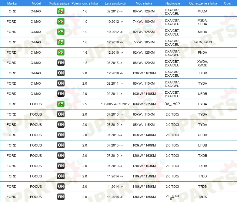Select the Rodzaj paliwa column header

[59, 3]
